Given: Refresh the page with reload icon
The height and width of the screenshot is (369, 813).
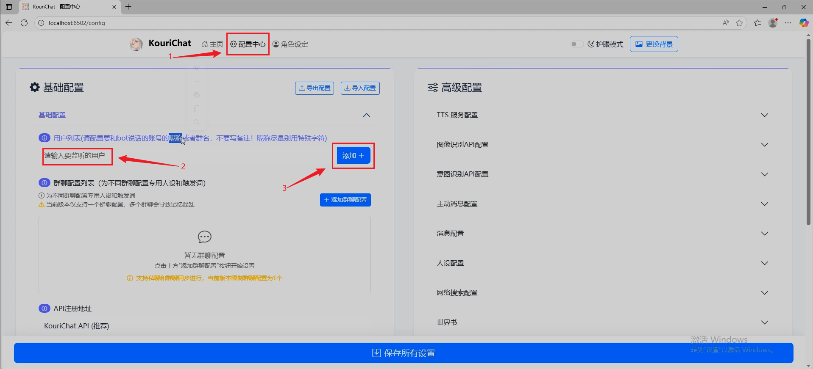Looking at the screenshot, I should (x=24, y=23).
